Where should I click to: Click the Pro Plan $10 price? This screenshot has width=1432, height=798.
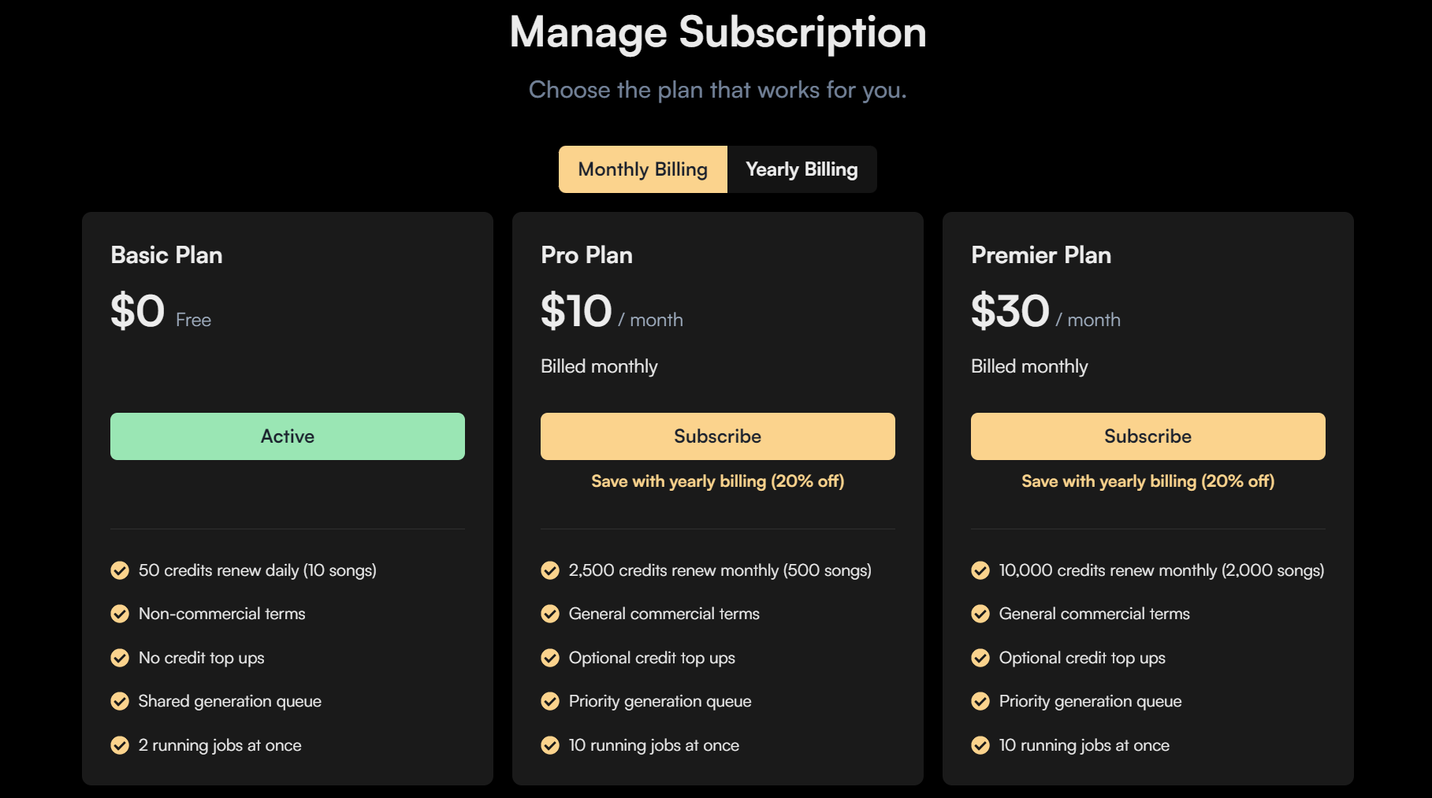point(576,310)
